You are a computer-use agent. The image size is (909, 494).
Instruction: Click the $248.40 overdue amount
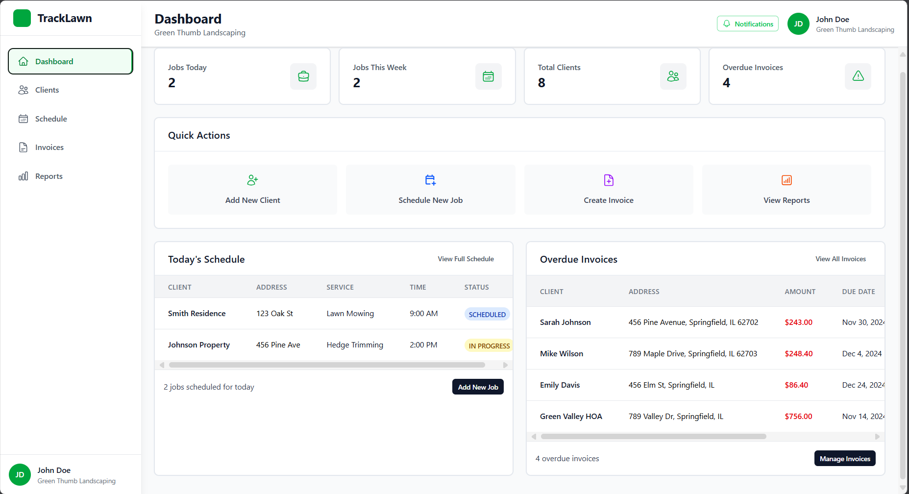pyautogui.click(x=798, y=353)
